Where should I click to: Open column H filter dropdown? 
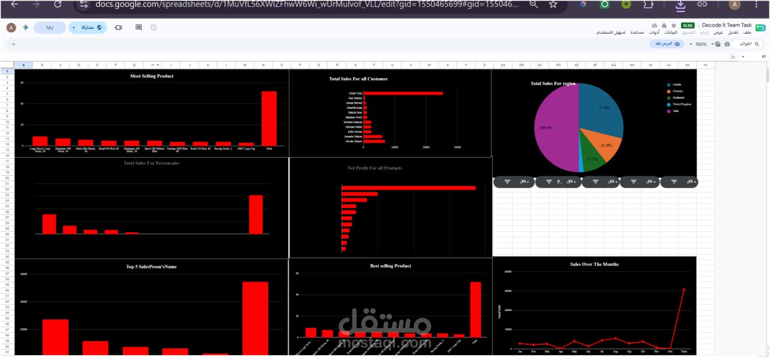pyautogui.click(x=157, y=65)
